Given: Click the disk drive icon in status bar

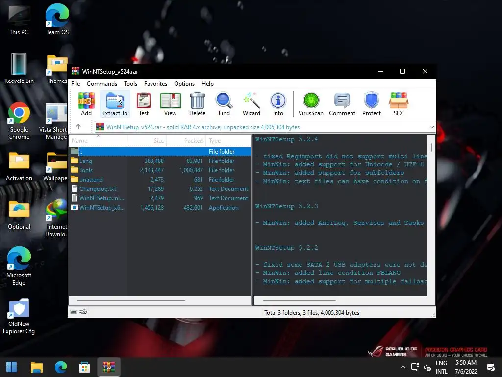Looking at the screenshot, I should 74,312.
